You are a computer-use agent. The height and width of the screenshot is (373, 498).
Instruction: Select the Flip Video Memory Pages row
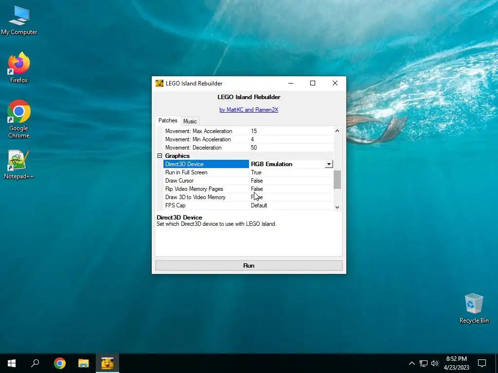pyautogui.click(x=248, y=189)
